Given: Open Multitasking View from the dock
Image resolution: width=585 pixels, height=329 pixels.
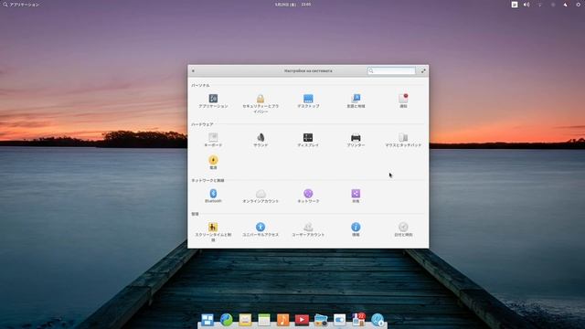Looking at the screenshot, I should point(207,320).
